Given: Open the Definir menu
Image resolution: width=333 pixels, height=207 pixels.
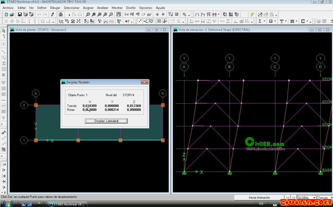Looking at the screenshot, I should pyautogui.click(x=42, y=8).
